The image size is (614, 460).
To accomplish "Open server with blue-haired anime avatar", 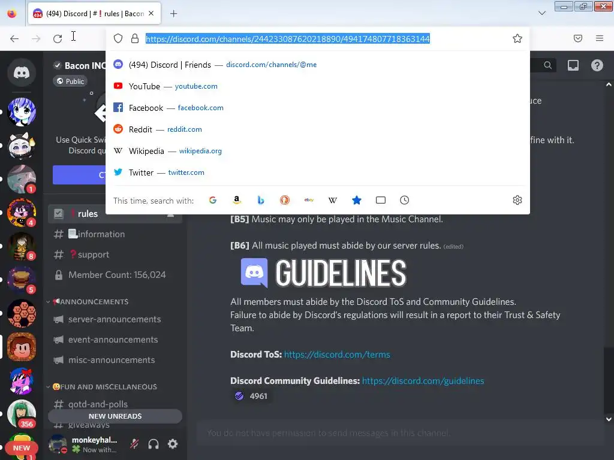I will [22, 112].
